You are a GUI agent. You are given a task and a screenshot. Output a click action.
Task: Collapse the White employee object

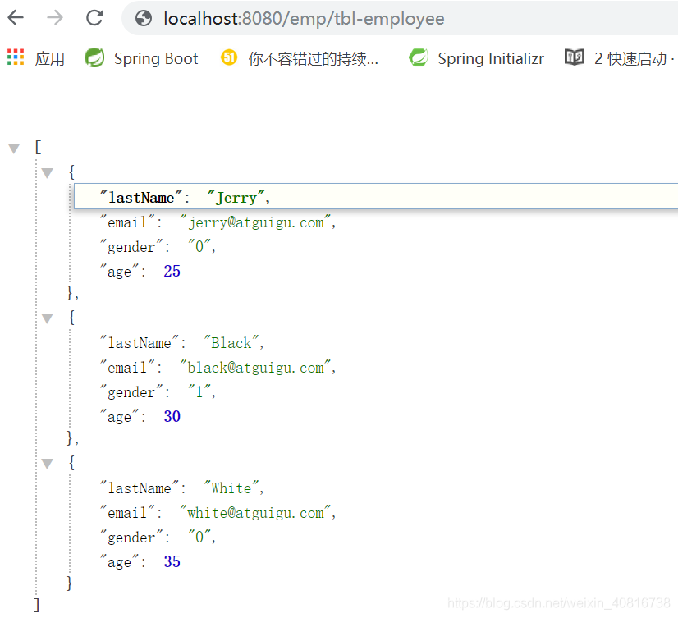click(47, 464)
